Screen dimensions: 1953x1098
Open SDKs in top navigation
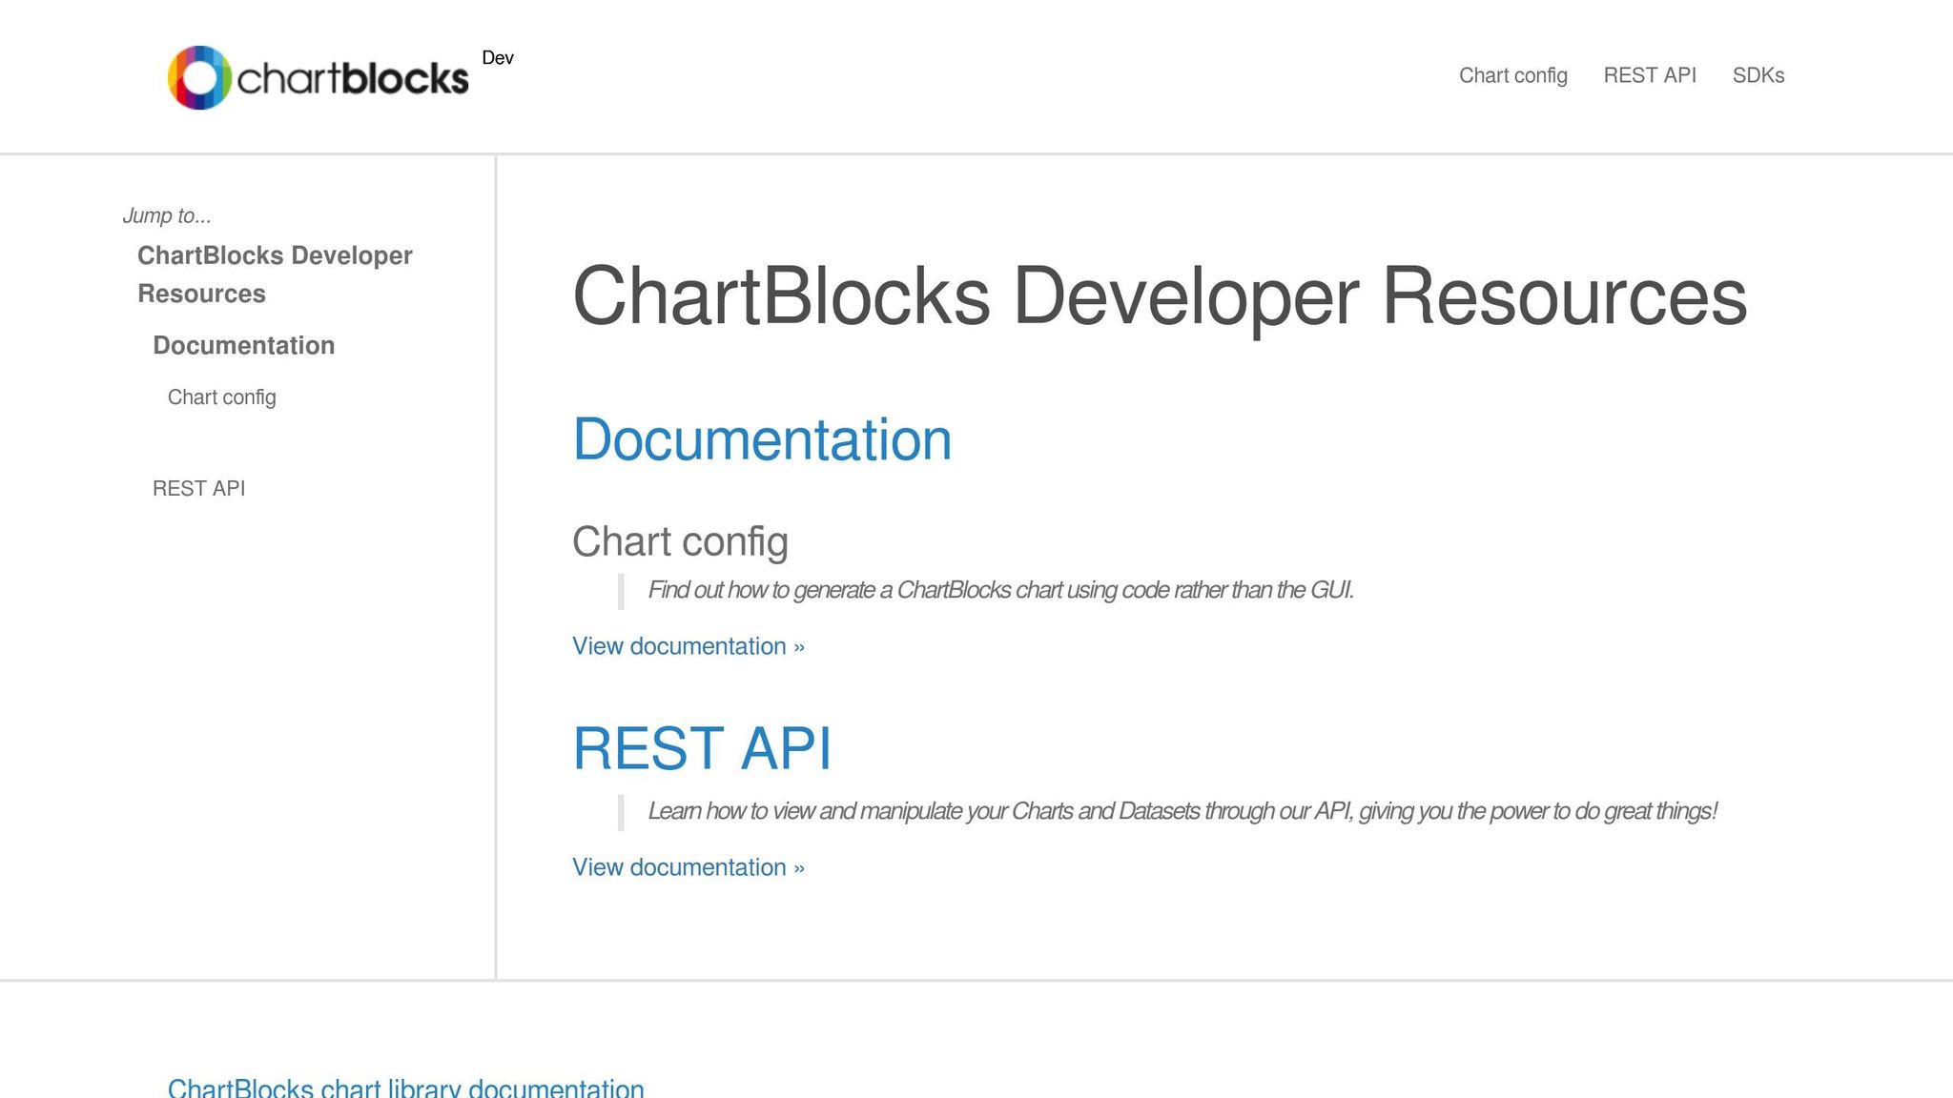point(1758,75)
